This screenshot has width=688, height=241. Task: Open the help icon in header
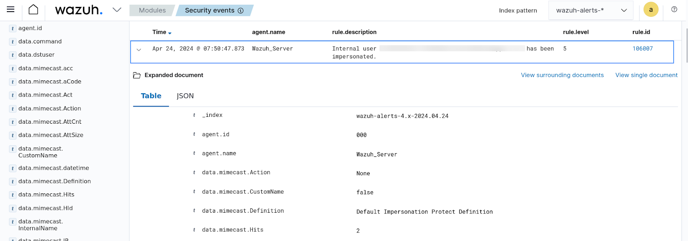674,9
